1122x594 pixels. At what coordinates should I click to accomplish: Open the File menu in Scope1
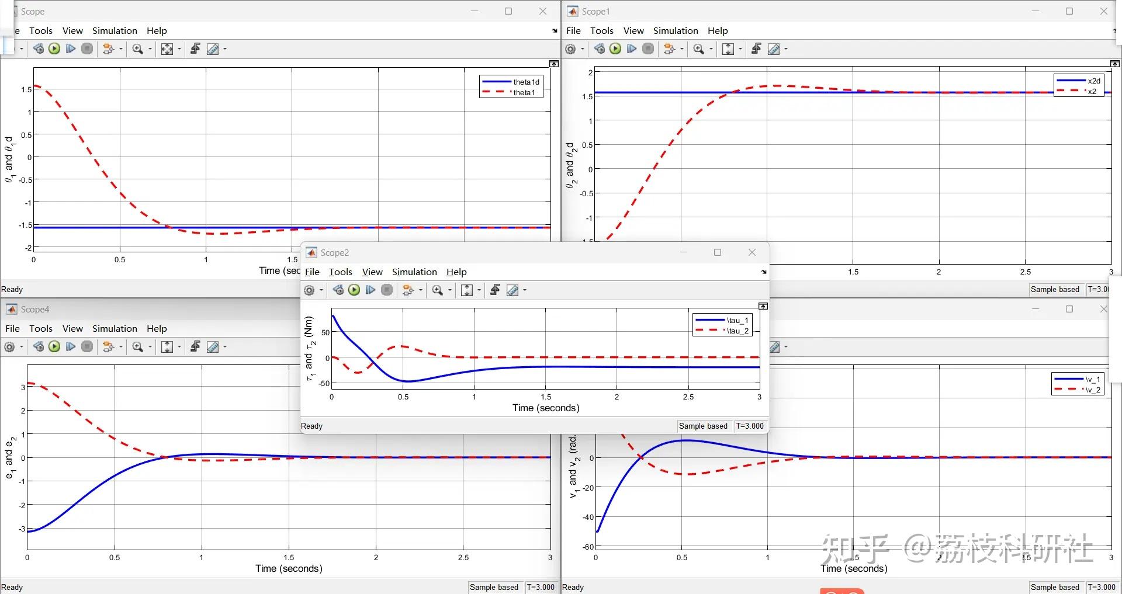[x=574, y=31]
